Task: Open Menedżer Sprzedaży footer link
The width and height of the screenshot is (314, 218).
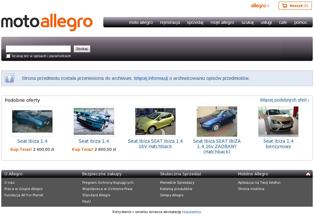Action: click(177, 183)
